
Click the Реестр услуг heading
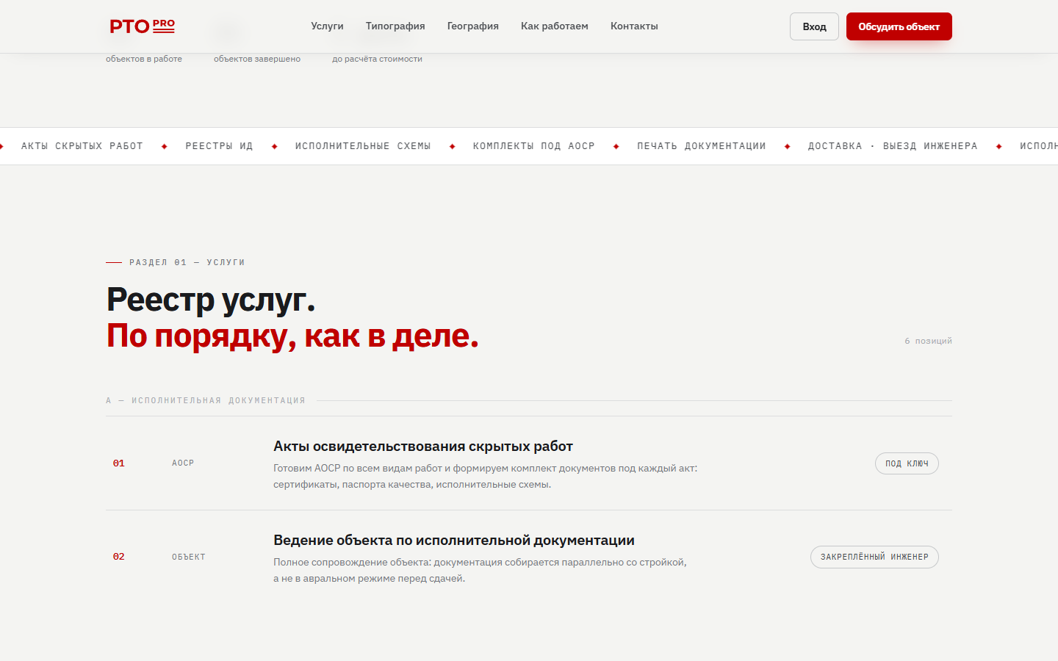[211, 300]
